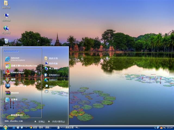Open 控制面板(C) in the Start menu
174x130 pixels.
tap(54, 75)
